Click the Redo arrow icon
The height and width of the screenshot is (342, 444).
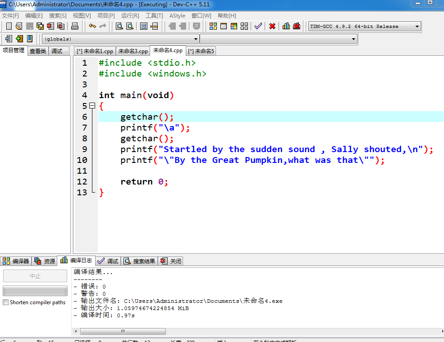pyautogui.click(x=103, y=26)
